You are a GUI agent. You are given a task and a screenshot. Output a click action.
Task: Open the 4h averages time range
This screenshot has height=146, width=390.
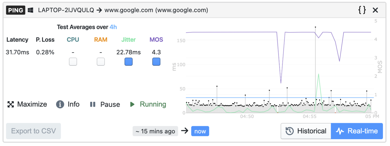[113, 27]
